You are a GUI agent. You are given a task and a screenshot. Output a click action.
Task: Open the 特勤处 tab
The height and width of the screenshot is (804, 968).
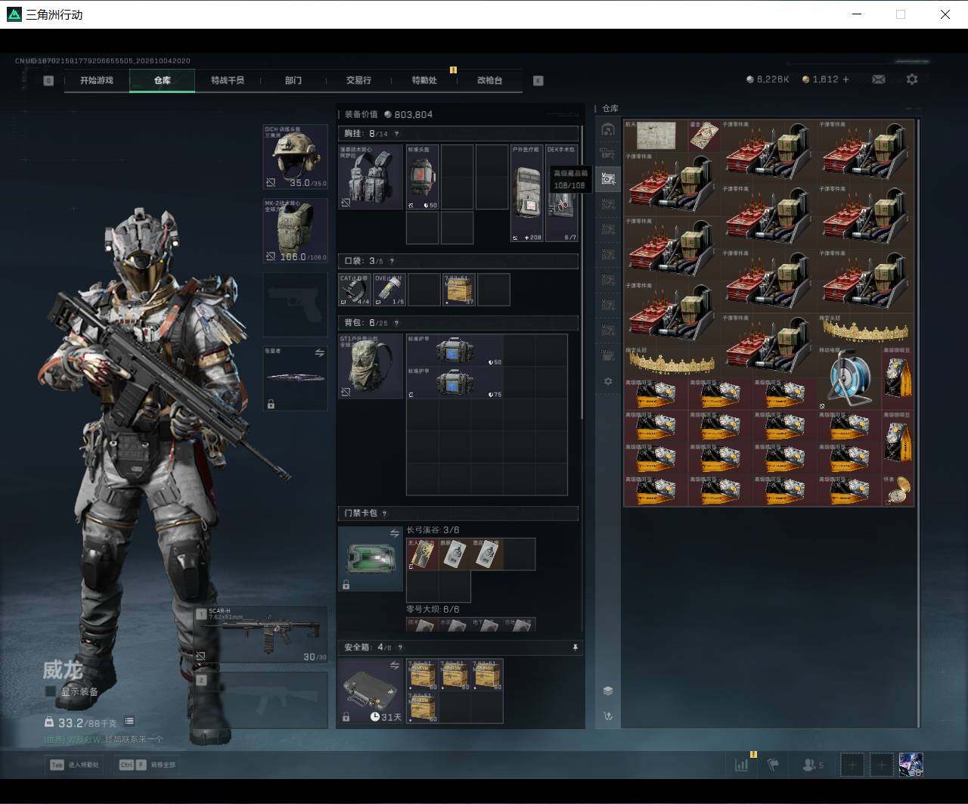coord(424,80)
